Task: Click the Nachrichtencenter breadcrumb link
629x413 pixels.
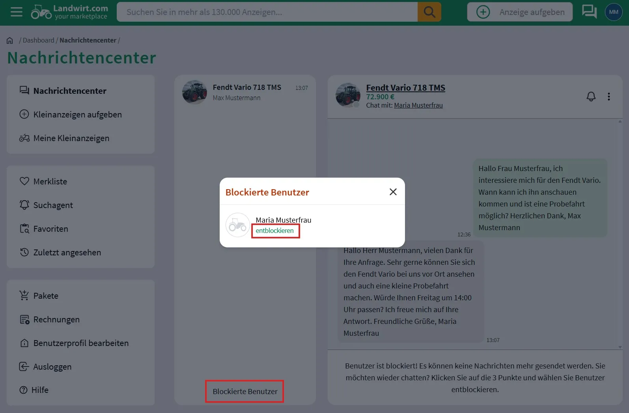Action: 88,40
